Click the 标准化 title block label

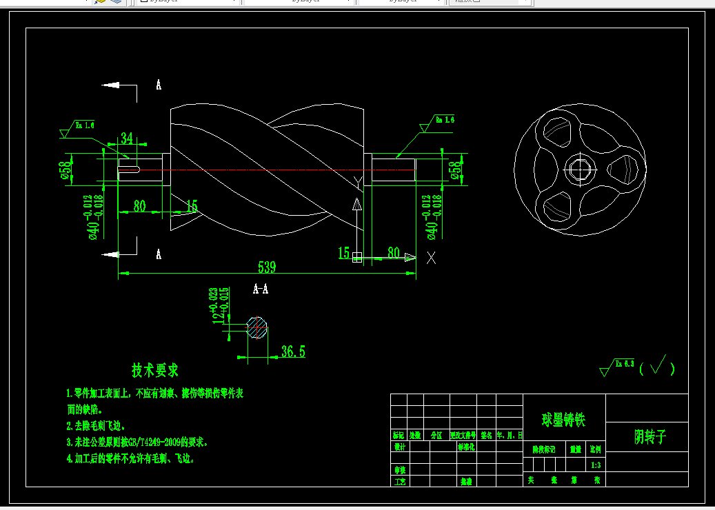coord(466,447)
